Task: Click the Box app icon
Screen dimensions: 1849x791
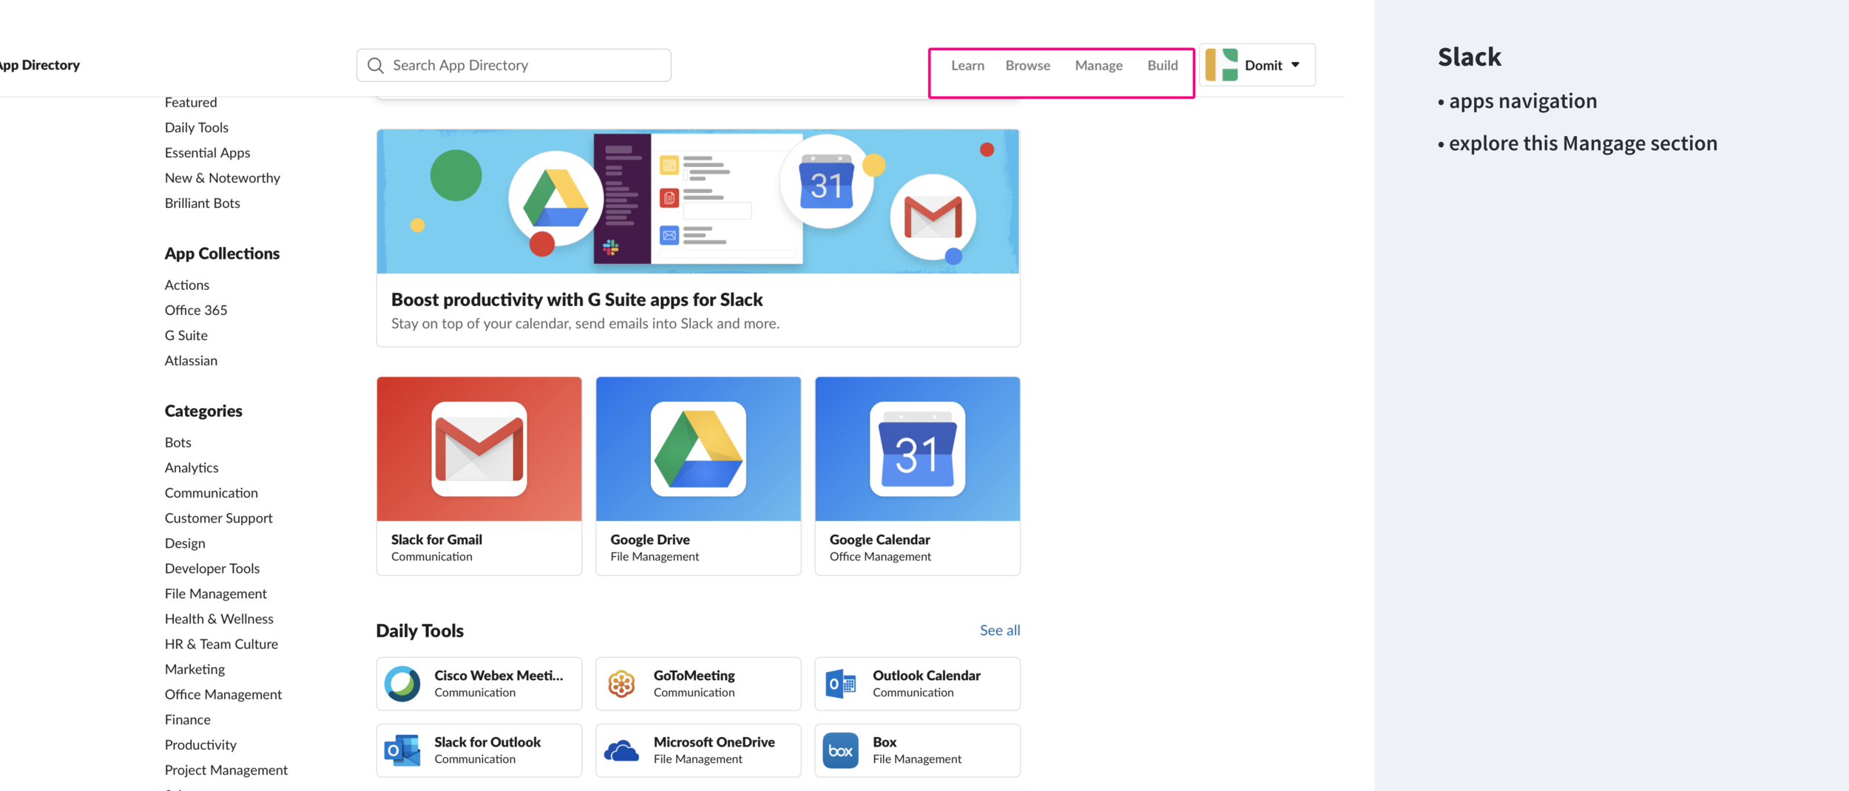Action: coord(841,750)
